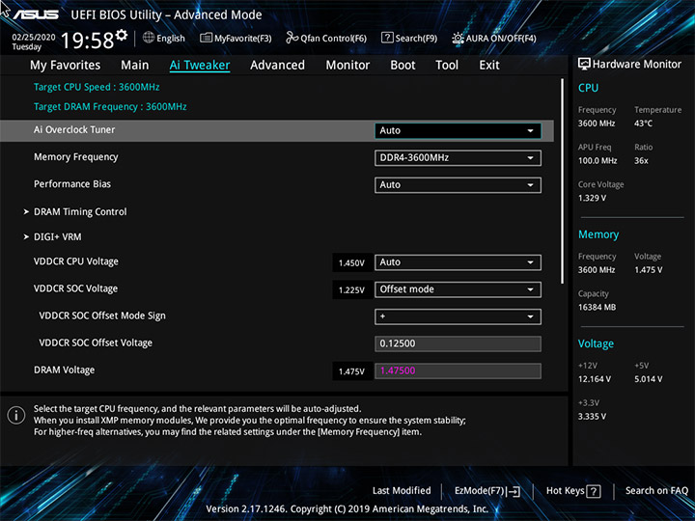This screenshot has height=521, width=695.
Task: Click the EzMode(F7) arrow icon
Action: pyautogui.click(x=514, y=491)
